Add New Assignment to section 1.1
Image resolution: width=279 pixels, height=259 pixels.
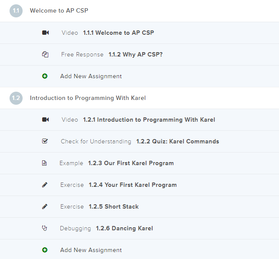[x=91, y=76]
